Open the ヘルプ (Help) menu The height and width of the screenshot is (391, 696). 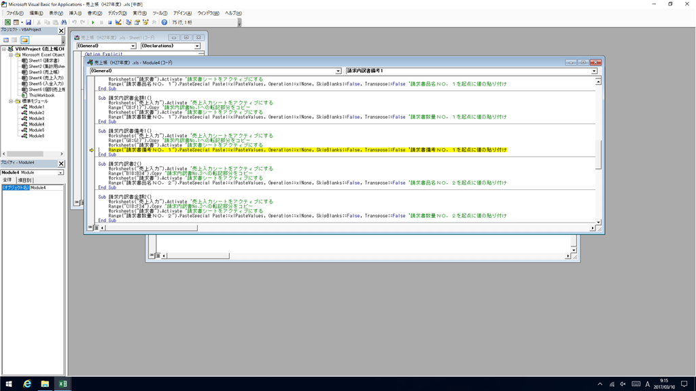coord(233,14)
